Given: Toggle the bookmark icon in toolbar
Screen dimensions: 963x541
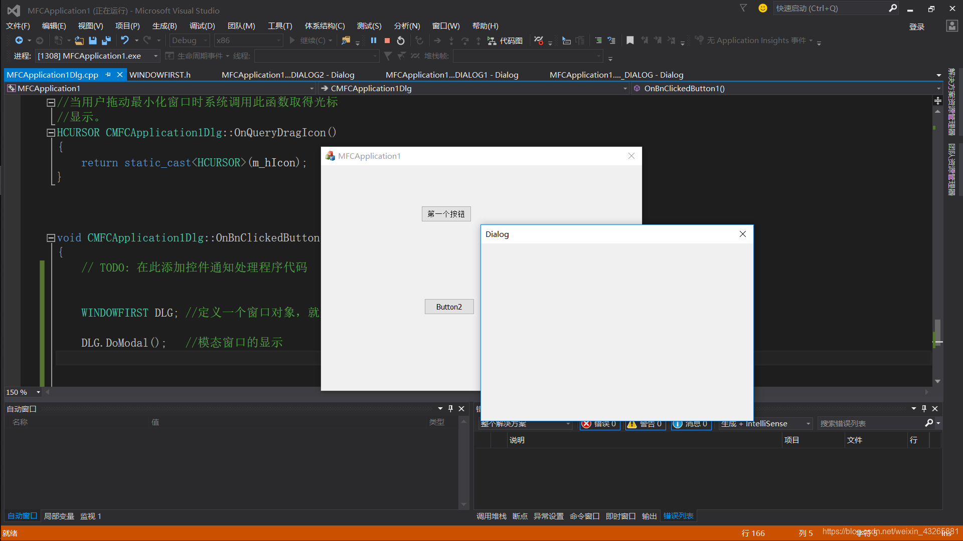Looking at the screenshot, I should [x=630, y=41].
